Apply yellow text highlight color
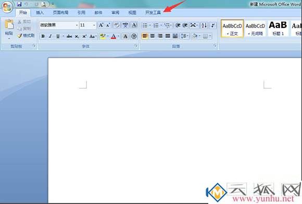 pyautogui.click(x=103, y=36)
